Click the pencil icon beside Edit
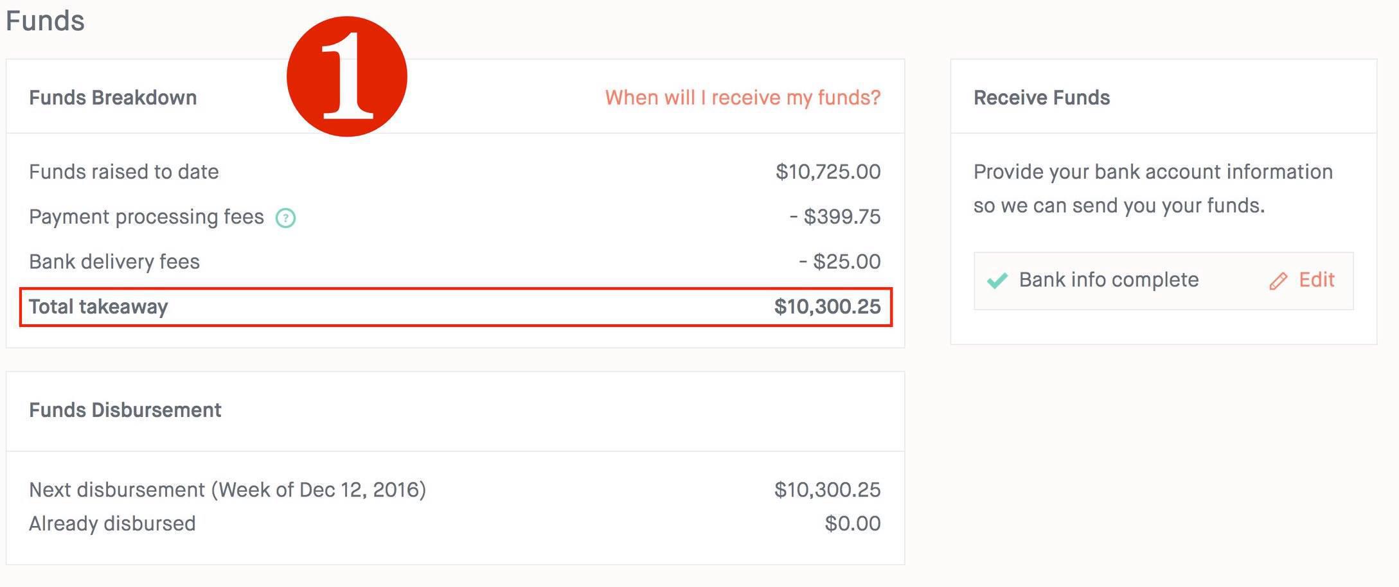 click(1278, 281)
